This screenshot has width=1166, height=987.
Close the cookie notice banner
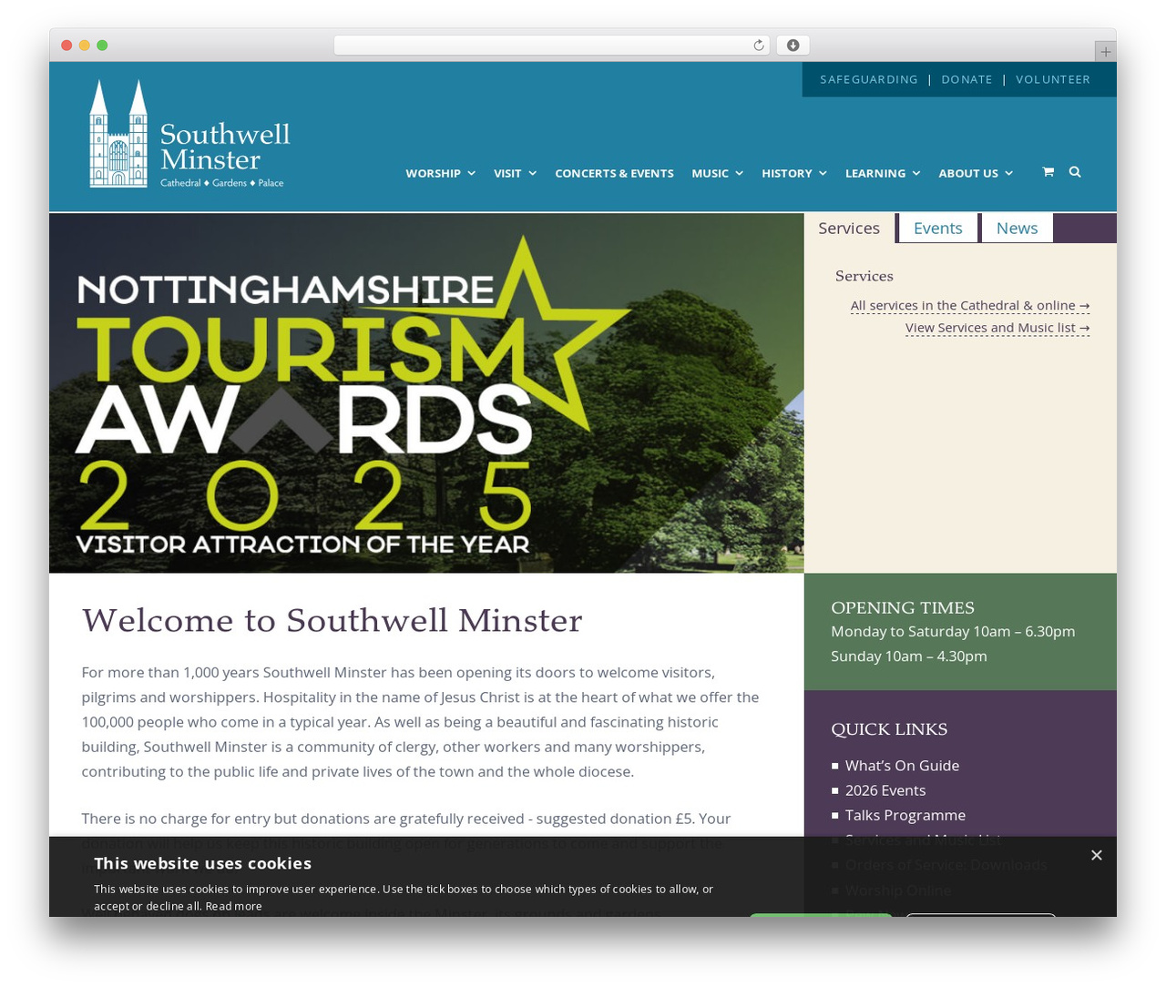[1097, 855]
